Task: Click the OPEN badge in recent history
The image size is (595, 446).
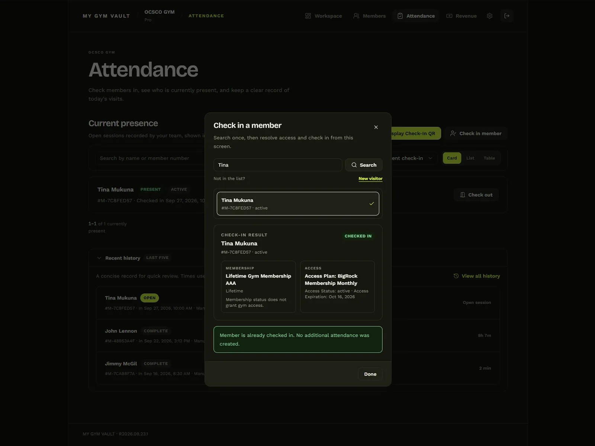Action: [x=149, y=298]
